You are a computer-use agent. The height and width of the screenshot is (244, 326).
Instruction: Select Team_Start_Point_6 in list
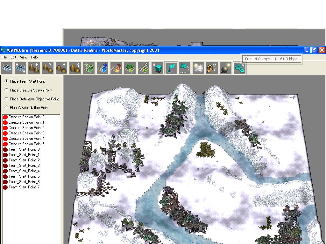tap(21, 182)
